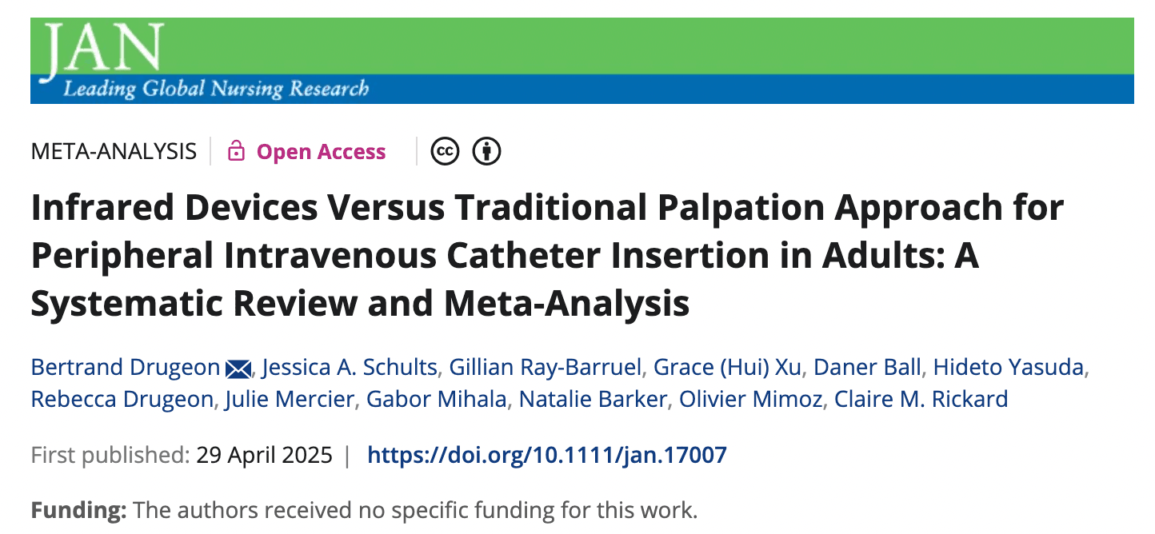The width and height of the screenshot is (1155, 534).
Task: Select author Olivier Mimoz
Action: [x=750, y=399]
